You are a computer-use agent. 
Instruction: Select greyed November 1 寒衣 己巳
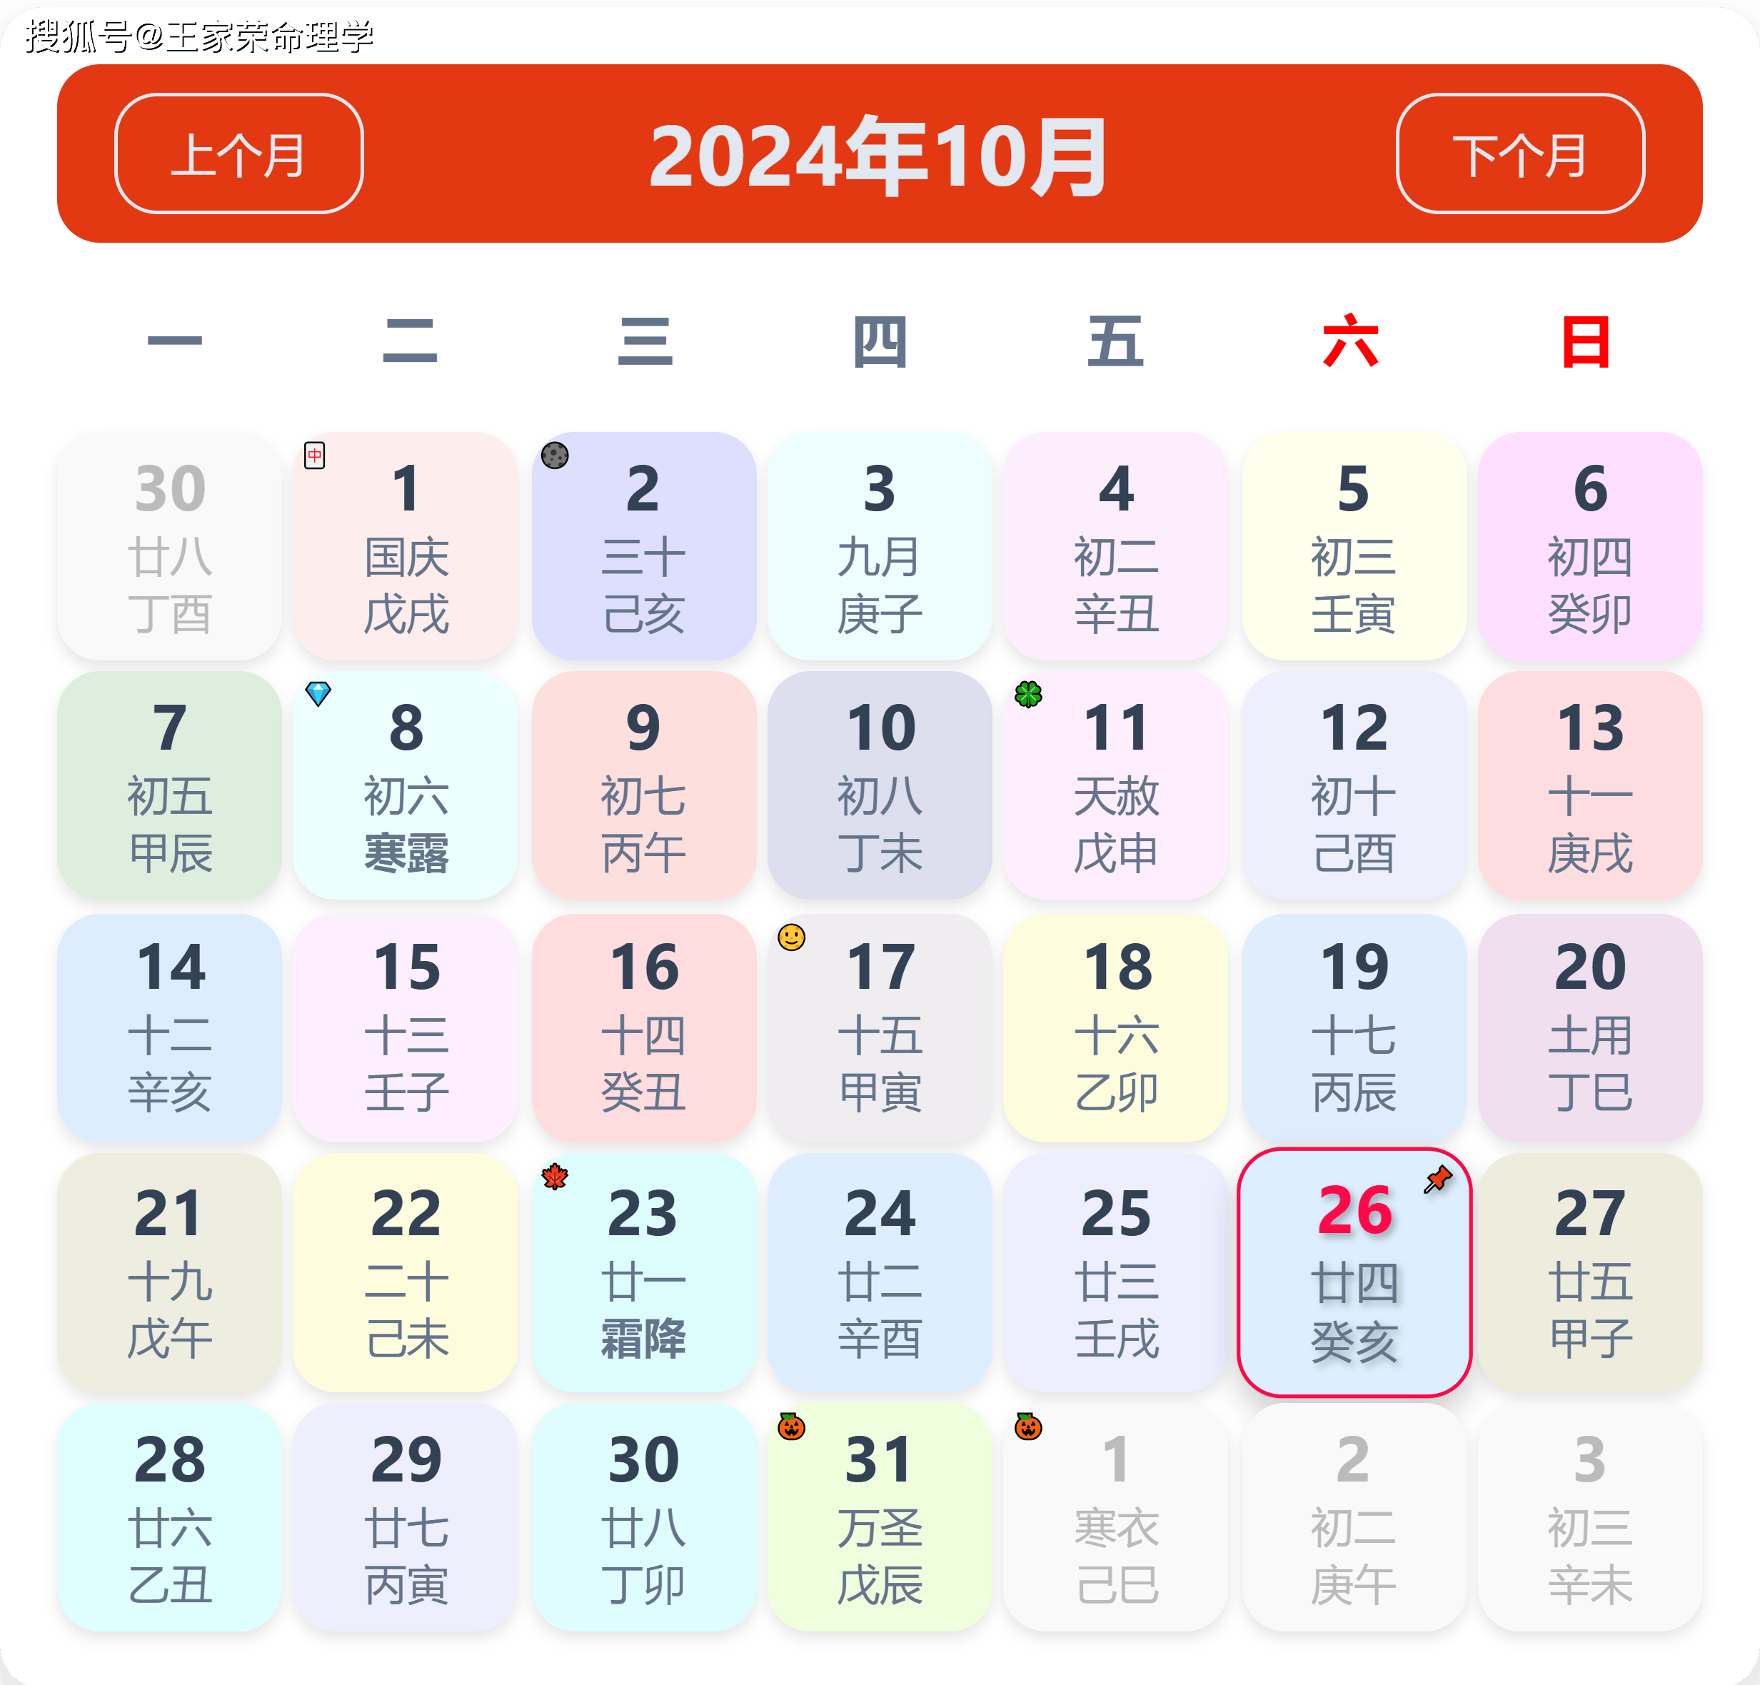pyautogui.click(x=1115, y=1518)
